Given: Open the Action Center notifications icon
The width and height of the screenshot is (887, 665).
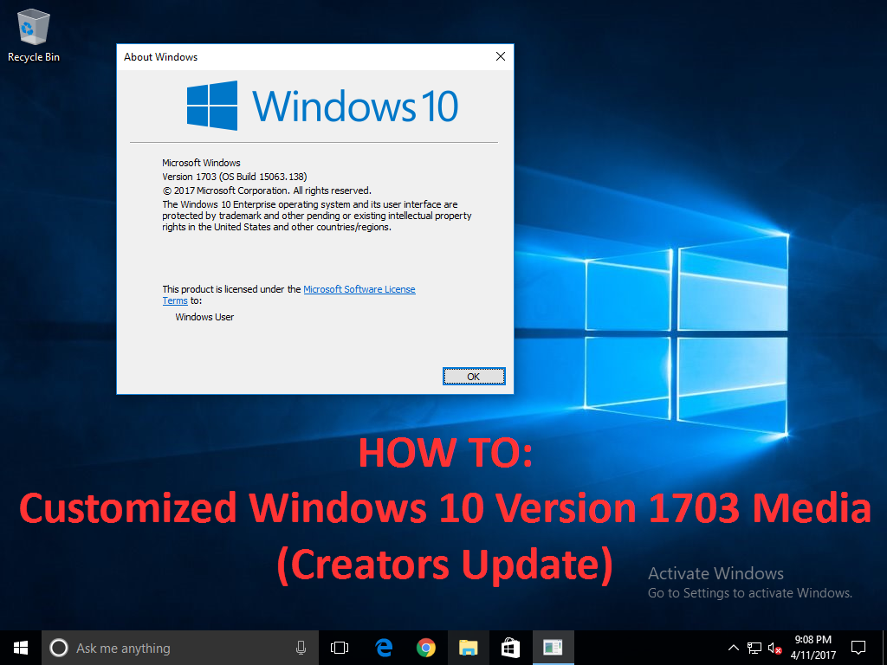Looking at the screenshot, I should [x=858, y=648].
